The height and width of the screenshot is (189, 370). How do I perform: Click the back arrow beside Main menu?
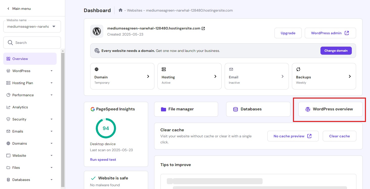click(x=8, y=9)
